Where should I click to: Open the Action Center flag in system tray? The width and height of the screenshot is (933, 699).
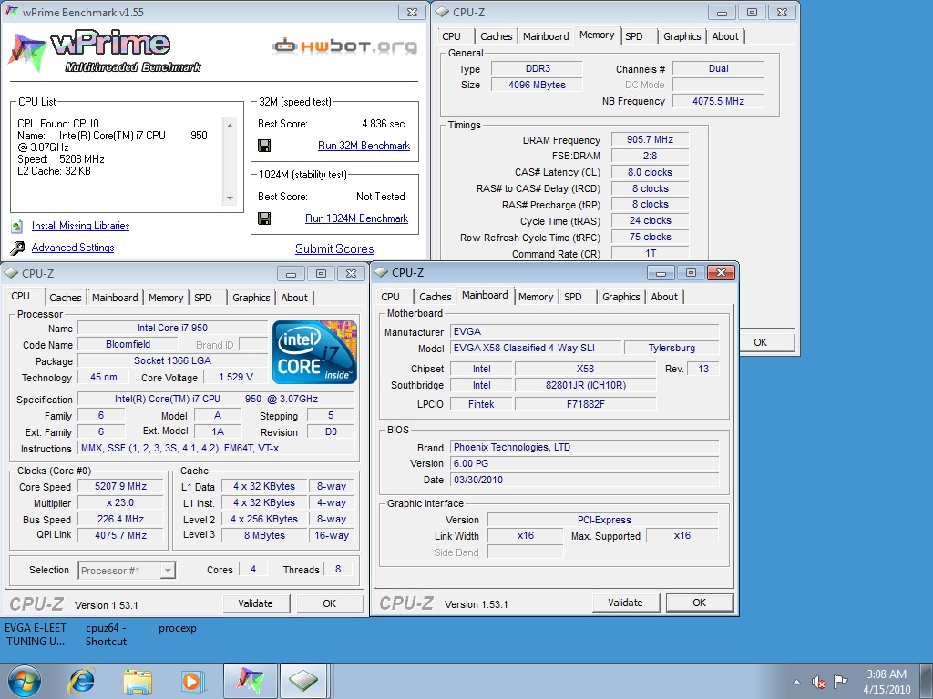(x=840, y=681)
